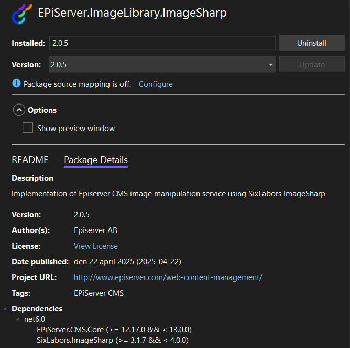Screen dimensions: 350x348
Task: Collapse the net6.0 framework node
Action: 18,319
